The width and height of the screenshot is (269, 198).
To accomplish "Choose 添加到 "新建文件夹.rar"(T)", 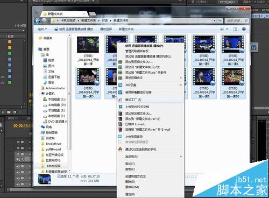I will pos(143,119).
